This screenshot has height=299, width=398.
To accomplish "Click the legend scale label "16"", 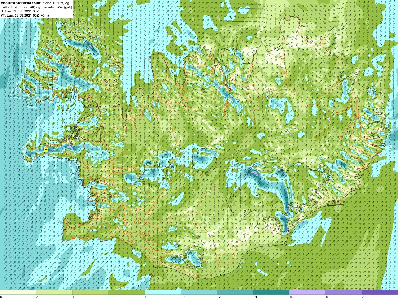I will tap(291, 297).
